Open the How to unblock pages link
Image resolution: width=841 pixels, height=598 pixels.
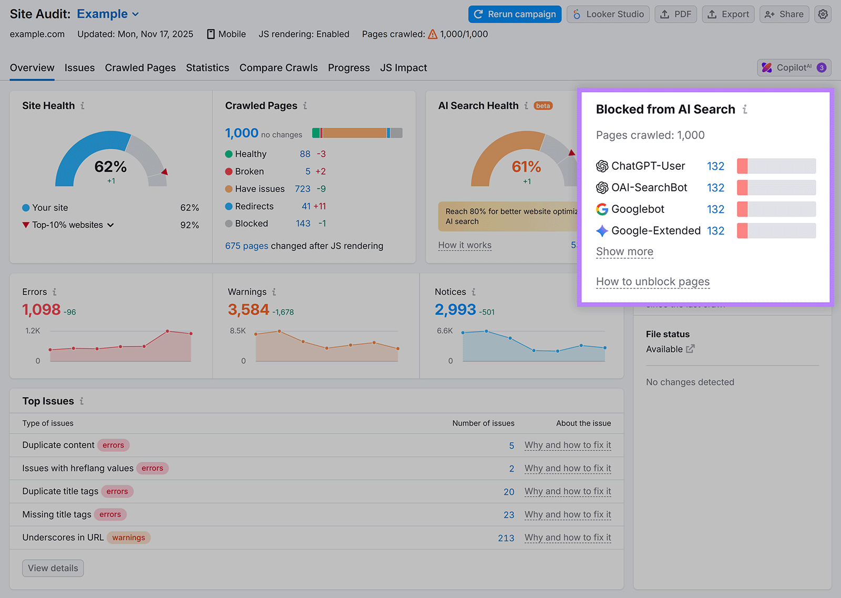pos(652,282)
